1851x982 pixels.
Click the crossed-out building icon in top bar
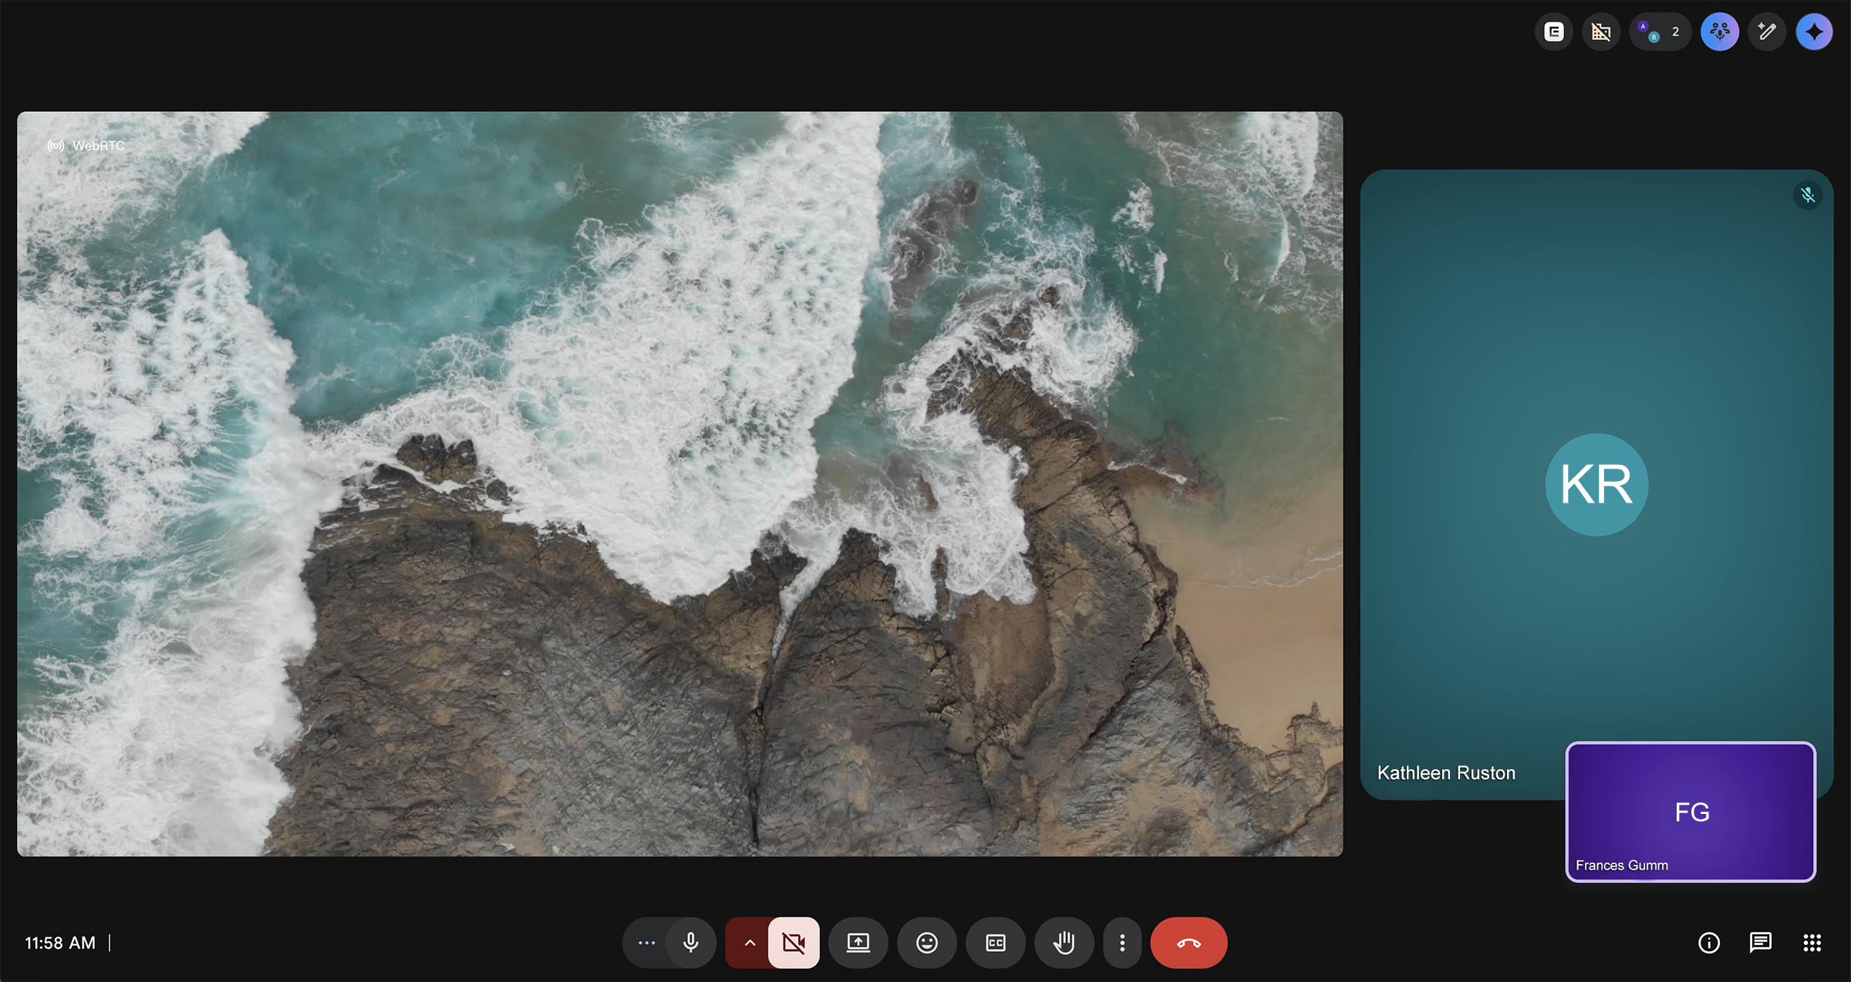[1601, 32]
